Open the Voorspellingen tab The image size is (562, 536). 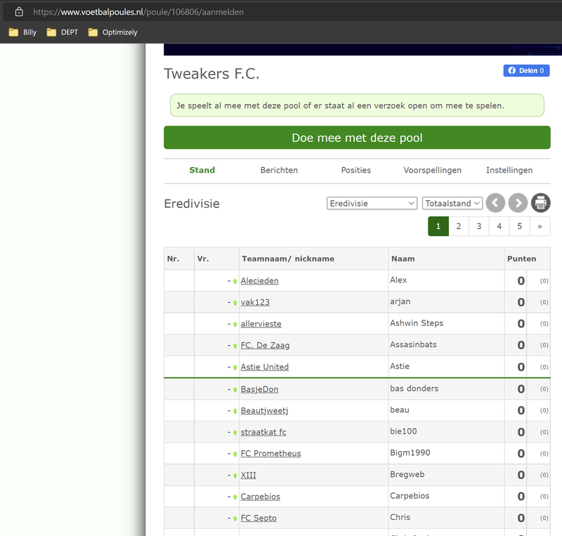[432, 170]
